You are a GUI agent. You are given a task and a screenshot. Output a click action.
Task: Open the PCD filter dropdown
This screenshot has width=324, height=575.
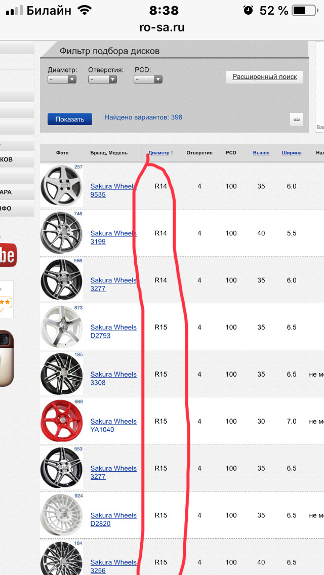coord(148,79)
